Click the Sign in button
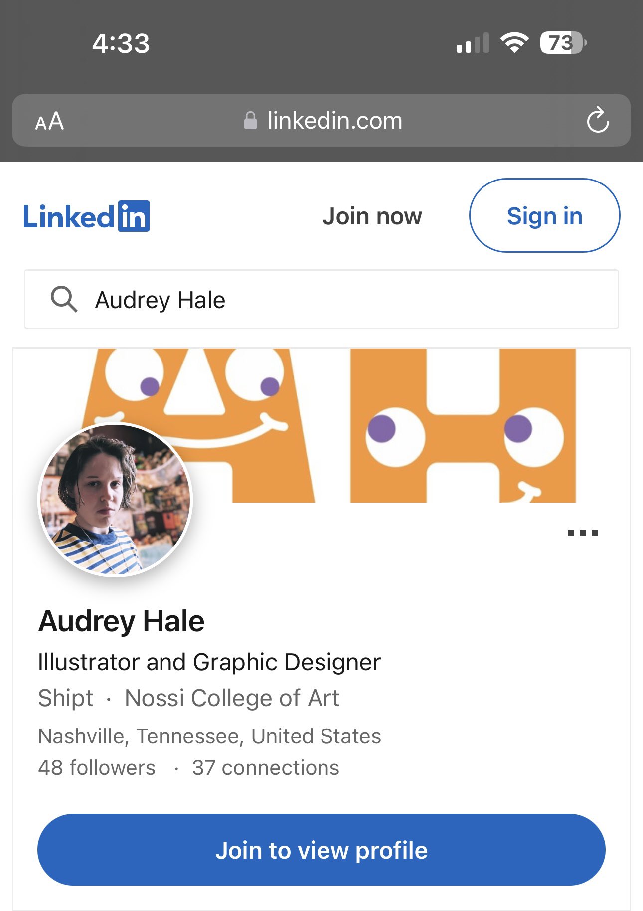 pos(544,215)
